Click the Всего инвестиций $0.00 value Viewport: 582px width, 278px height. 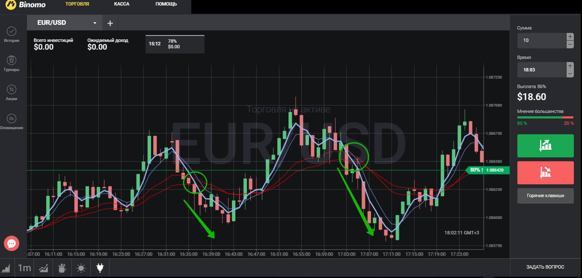click(x=44, y=47)
